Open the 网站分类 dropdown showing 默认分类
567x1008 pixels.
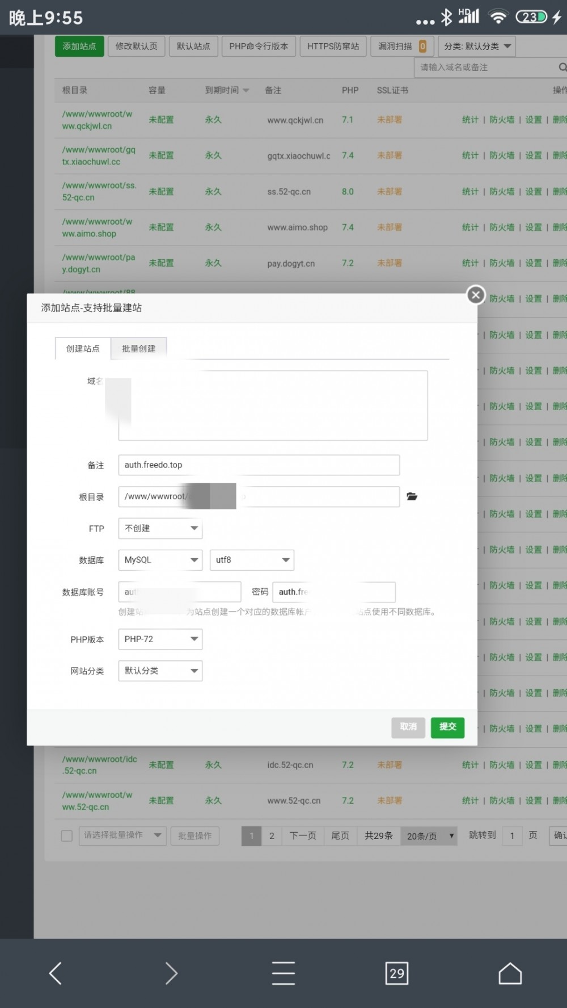[x=160, y=671]
